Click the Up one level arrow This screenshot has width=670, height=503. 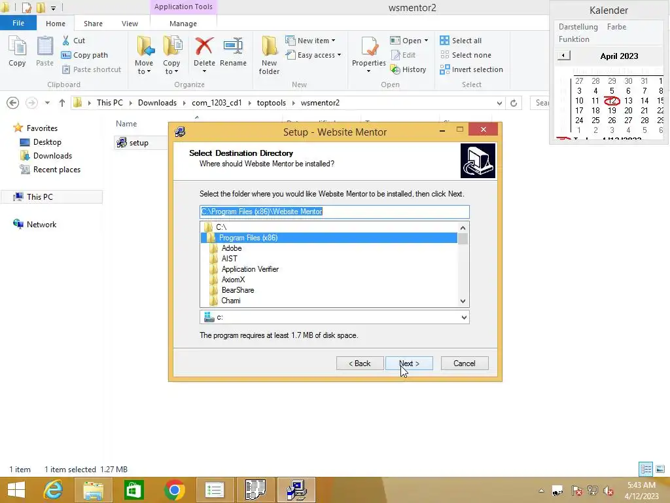(62, 103)
